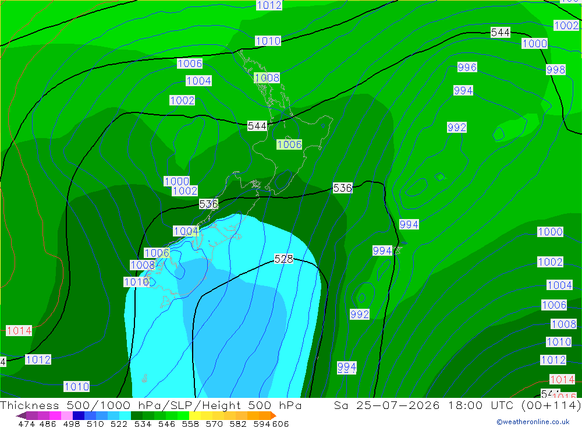582x427 pixels.
Task: Click the 528 height contour label
Action: click(x=283, y=259)
